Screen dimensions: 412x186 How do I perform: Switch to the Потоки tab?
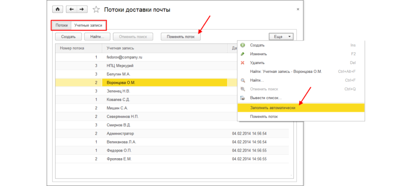coord(62,25)
